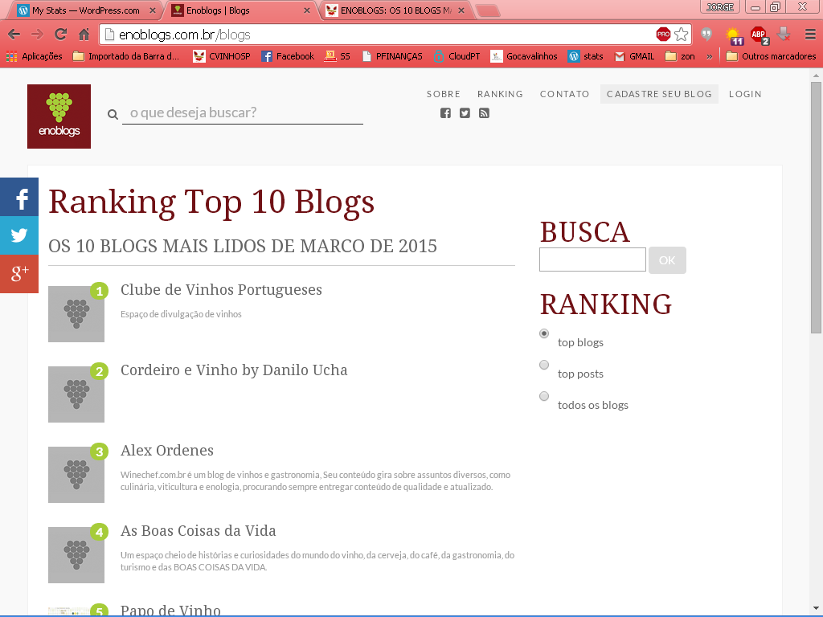Share via the Facebook sidebar button

[19, 198]
